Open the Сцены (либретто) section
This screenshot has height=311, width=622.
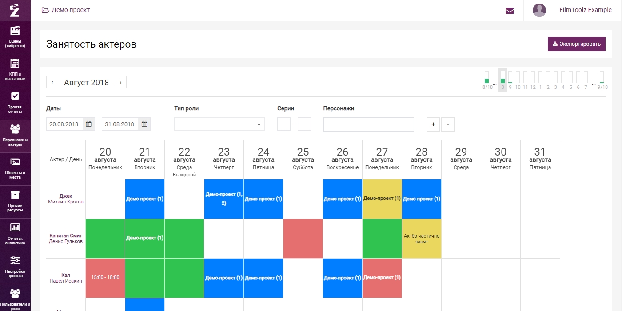coord(15,37)
